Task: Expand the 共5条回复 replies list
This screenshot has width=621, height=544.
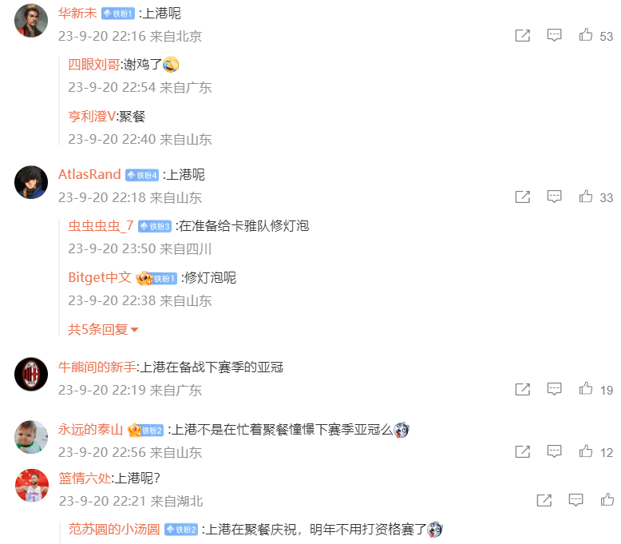Action: pyautogui.click(x=103, y=329)
